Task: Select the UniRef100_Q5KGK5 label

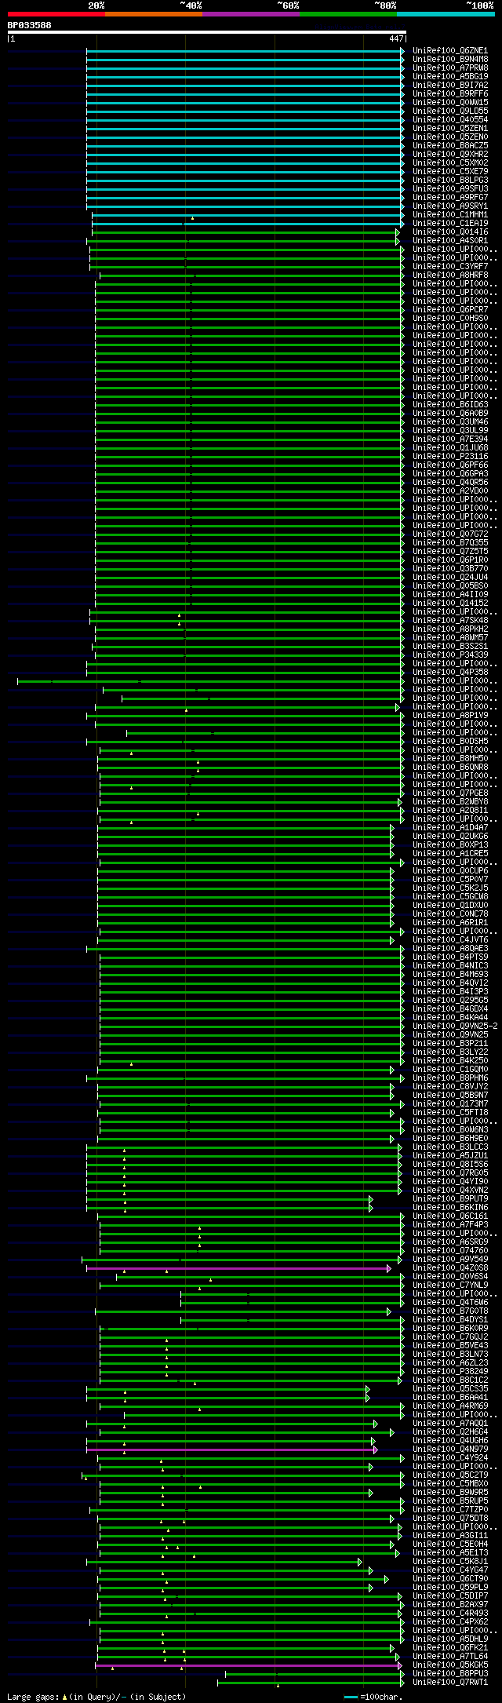Action: click(x=450, y=1665)
